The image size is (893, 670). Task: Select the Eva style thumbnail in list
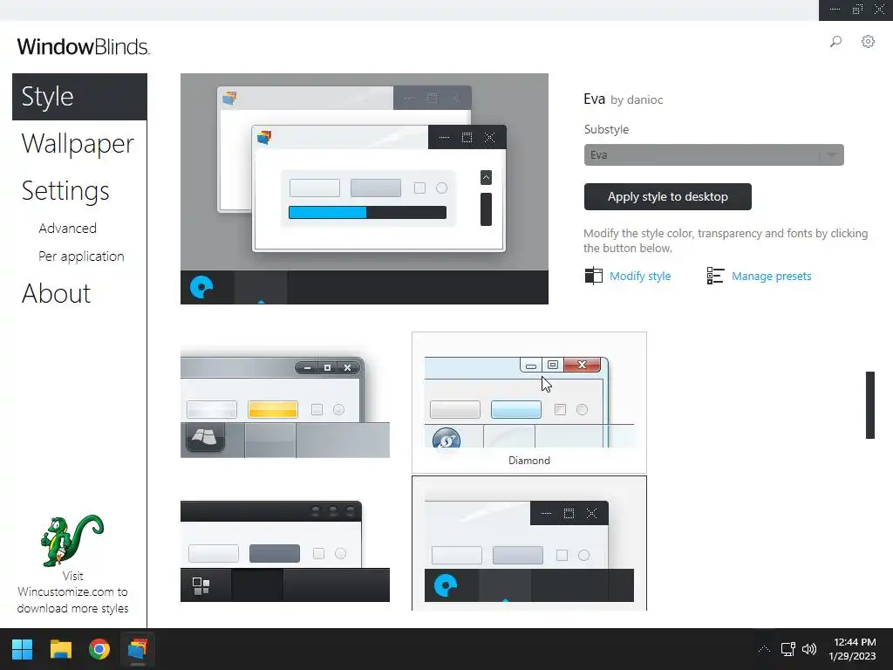click(529, 544)
